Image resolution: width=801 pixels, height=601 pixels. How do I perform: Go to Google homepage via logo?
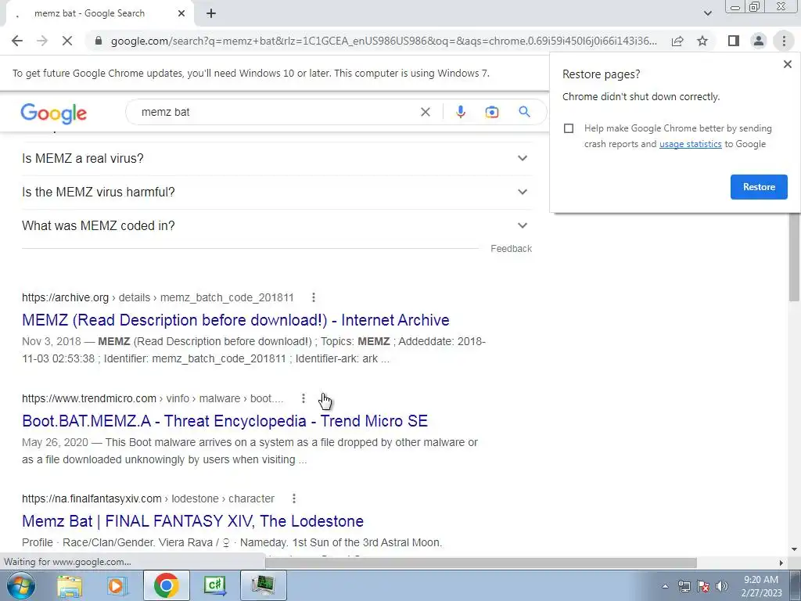54,113
